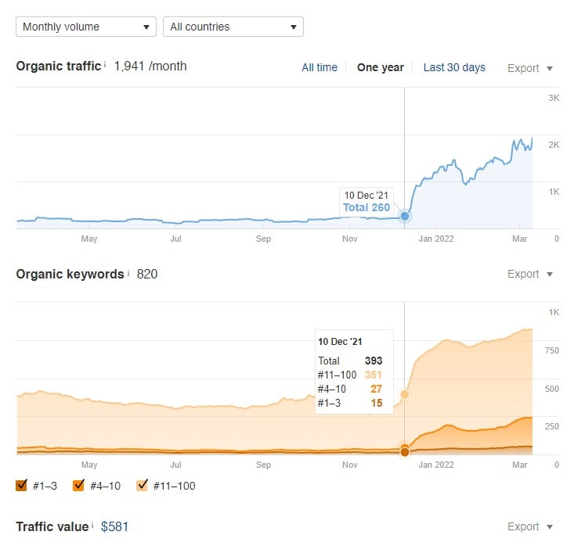Open the All countries dropdown
Image resolution: width=574 pixels, height=553 pixels.
click(x=233, y=27)
